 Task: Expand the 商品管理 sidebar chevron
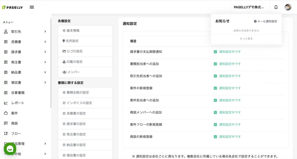45,144
